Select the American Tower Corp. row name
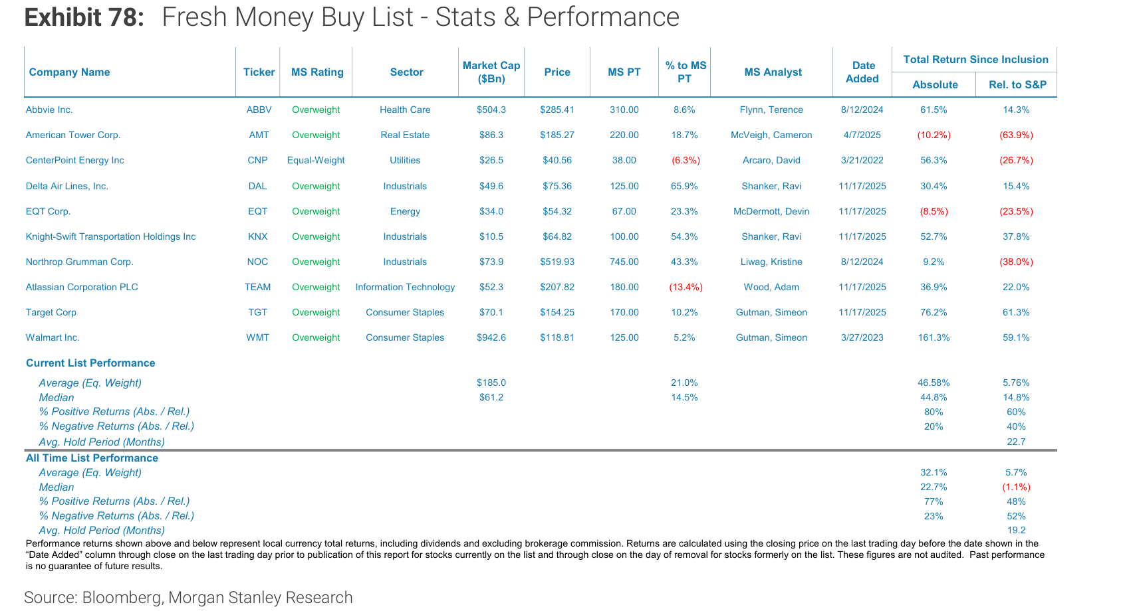The image size is (1129, 613). point(73,135)
